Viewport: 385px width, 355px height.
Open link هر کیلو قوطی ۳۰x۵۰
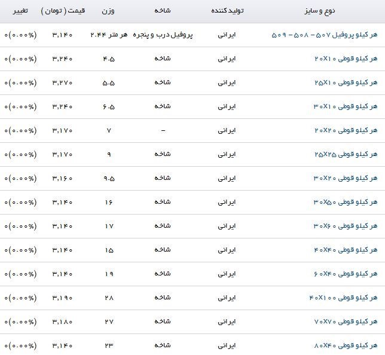tap(346, 202)
